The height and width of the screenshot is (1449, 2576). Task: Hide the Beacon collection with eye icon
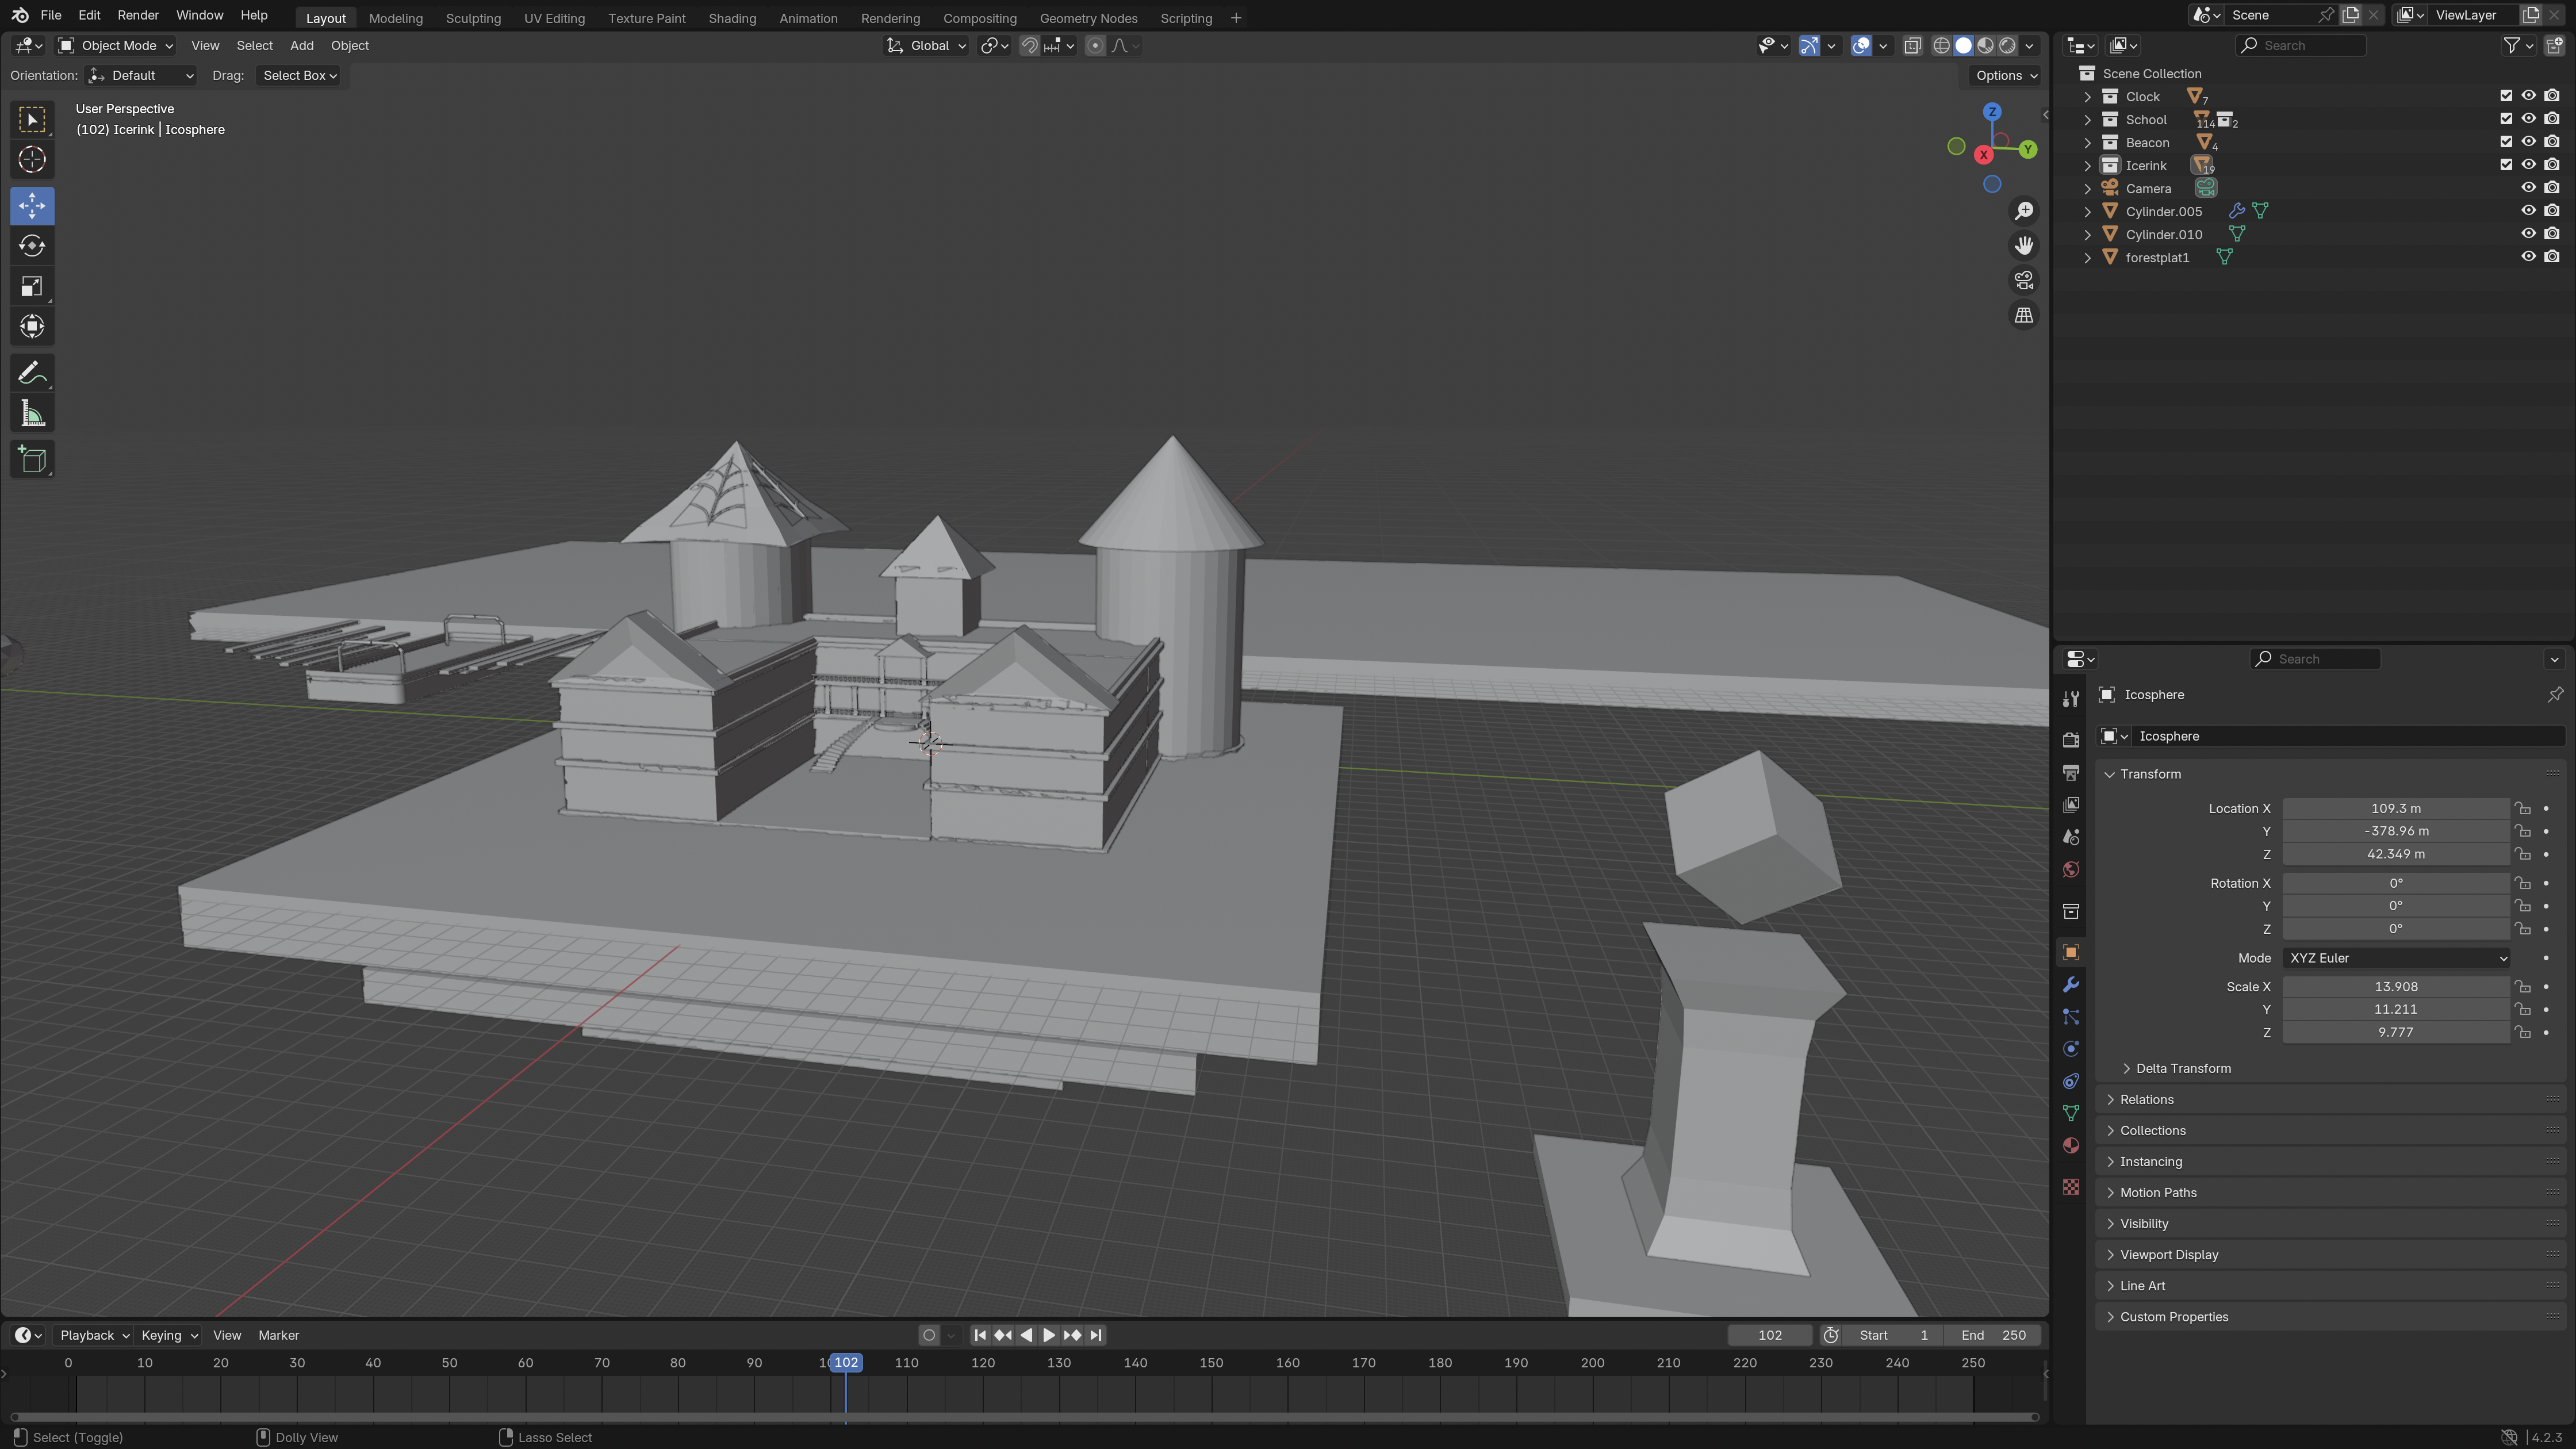(2528, 142)
